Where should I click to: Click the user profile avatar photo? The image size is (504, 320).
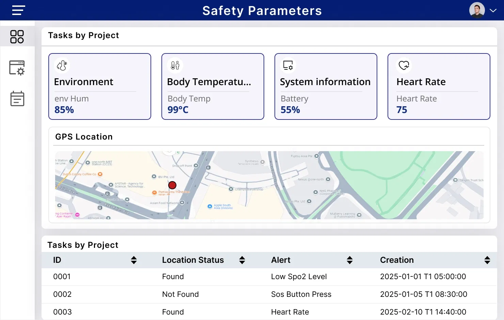pyautogui.click(x=477, y=10)
